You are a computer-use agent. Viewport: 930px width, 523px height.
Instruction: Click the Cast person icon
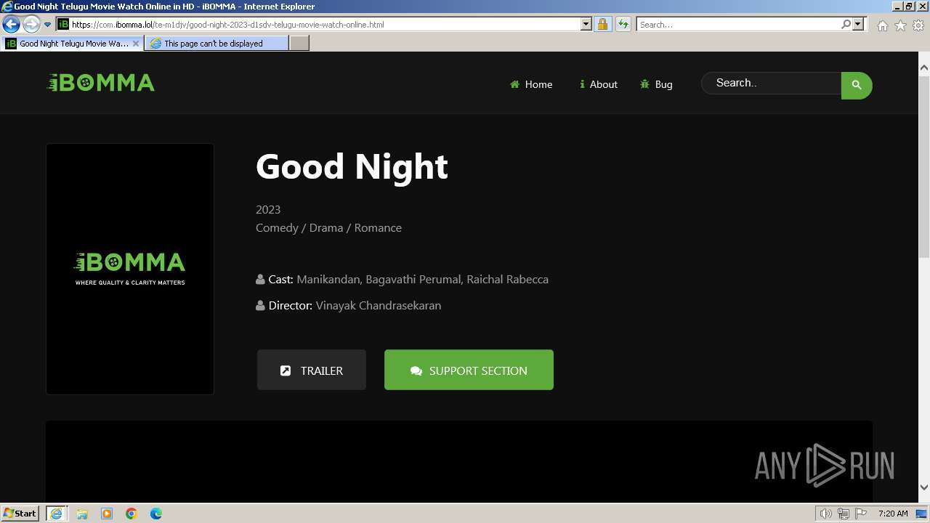coord(260,279)
